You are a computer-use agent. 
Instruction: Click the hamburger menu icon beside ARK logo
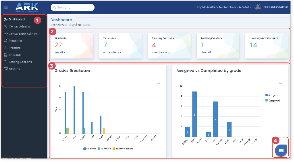point(6,8)
